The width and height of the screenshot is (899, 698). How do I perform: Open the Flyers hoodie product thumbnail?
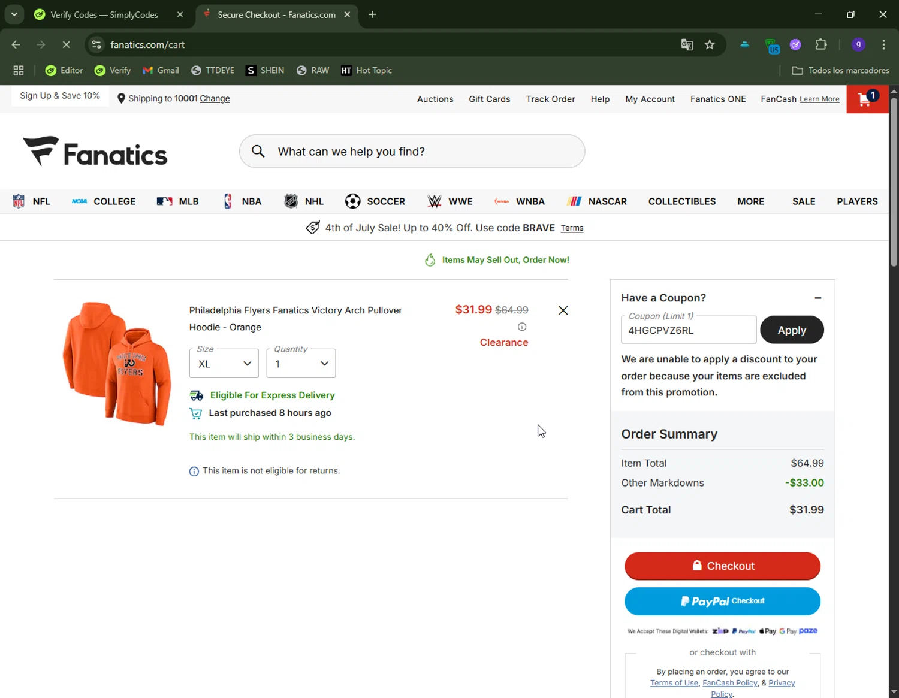point(117,364)
